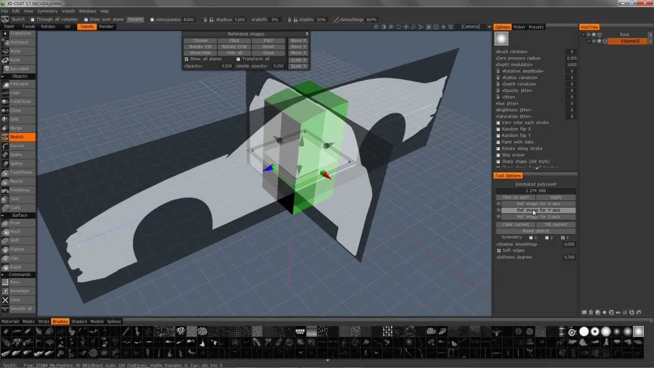
Task: Choose the Instancer tool
Action: click(x=18, y=42)
